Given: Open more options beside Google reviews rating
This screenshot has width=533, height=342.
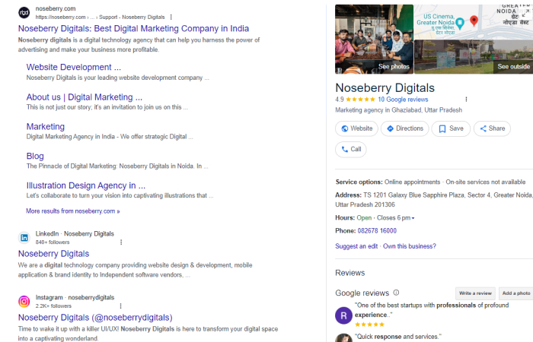Looking at the screenshot, I should click(466, 99).
